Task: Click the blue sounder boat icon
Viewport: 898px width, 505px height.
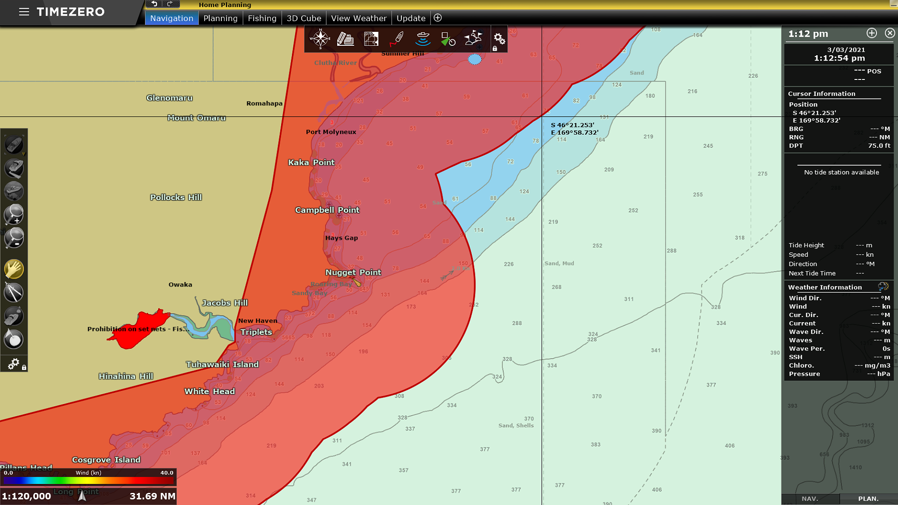Action: (423, 39)
